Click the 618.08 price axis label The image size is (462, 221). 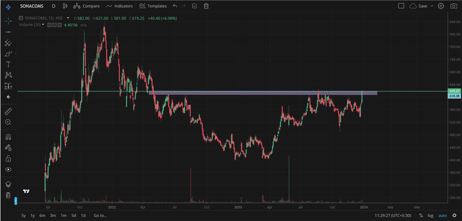(454, 96)
